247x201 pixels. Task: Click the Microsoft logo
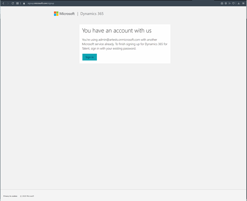pyautogui.click(x=64, y=14)
